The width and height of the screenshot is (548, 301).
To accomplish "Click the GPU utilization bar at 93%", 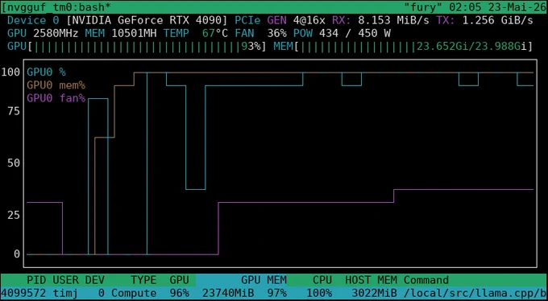I will 137,47.
